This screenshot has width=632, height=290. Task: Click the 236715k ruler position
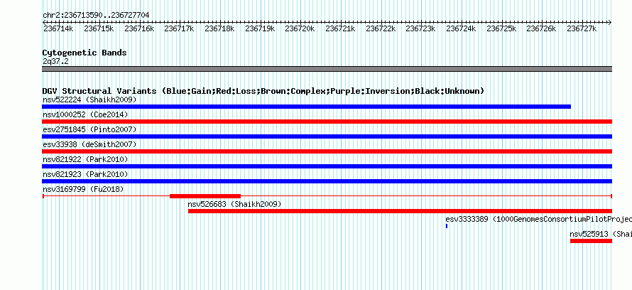pos(99,28)
